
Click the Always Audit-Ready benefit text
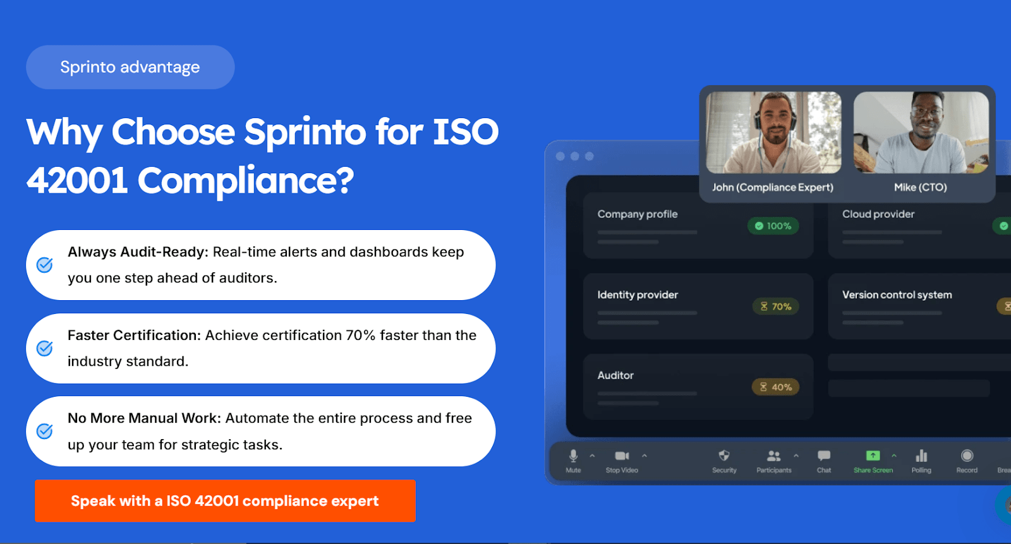pos(266,265)
